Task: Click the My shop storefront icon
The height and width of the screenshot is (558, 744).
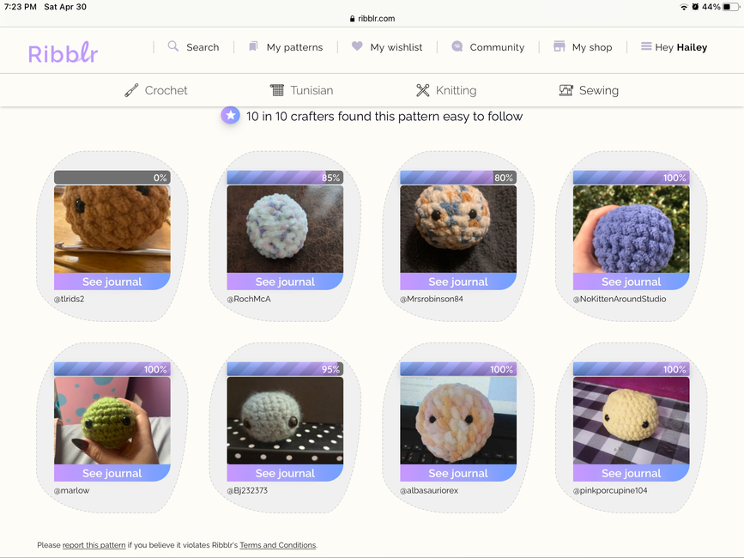Action: click(560, 46)
